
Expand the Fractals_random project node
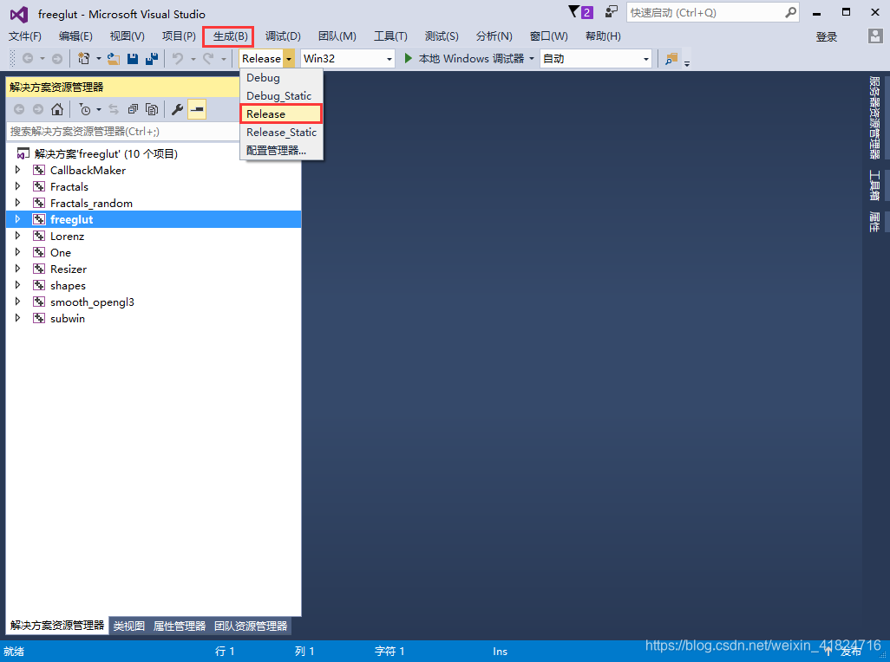[x=17, y=203]
